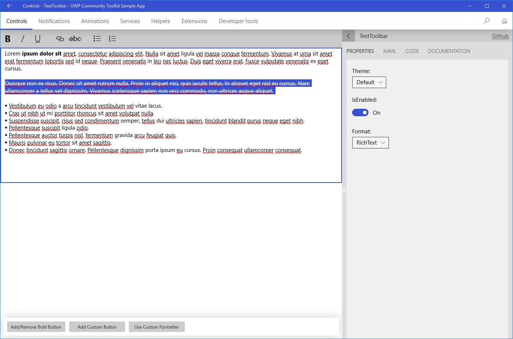Open the Notifications menu tab
The image size is (513, 339).
(54, 21)
